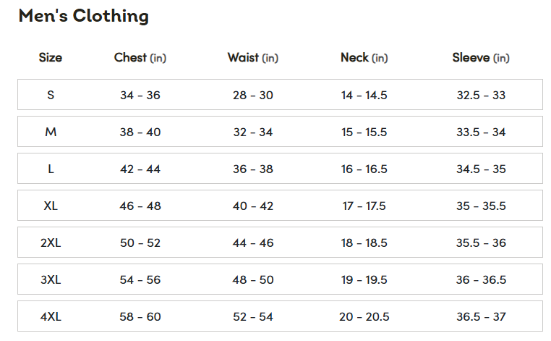551x341 pixels.
Task: Select sleeve value 35 - 35.5
Action: click(481, 206)
